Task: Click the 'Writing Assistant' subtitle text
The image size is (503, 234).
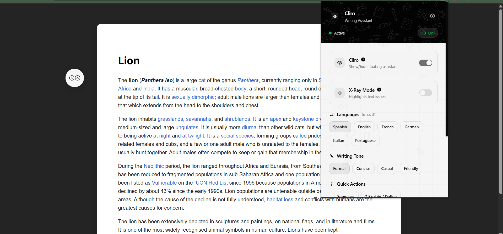Action: pos(358,21)
